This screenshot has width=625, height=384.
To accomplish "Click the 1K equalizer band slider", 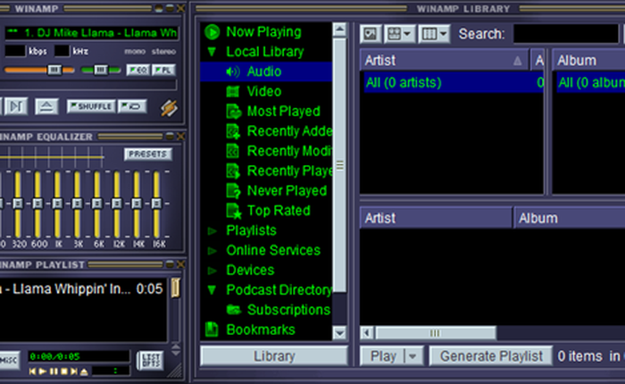I will [x=57, y=205].
